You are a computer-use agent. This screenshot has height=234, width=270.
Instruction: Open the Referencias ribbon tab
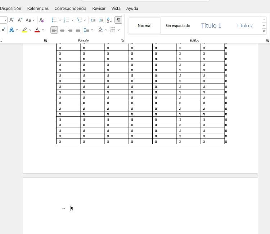click(x=38, y=8)
